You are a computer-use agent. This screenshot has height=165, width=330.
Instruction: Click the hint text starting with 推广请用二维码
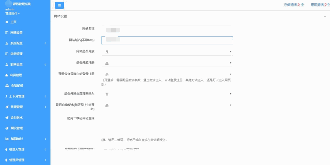tap(134, 140)
